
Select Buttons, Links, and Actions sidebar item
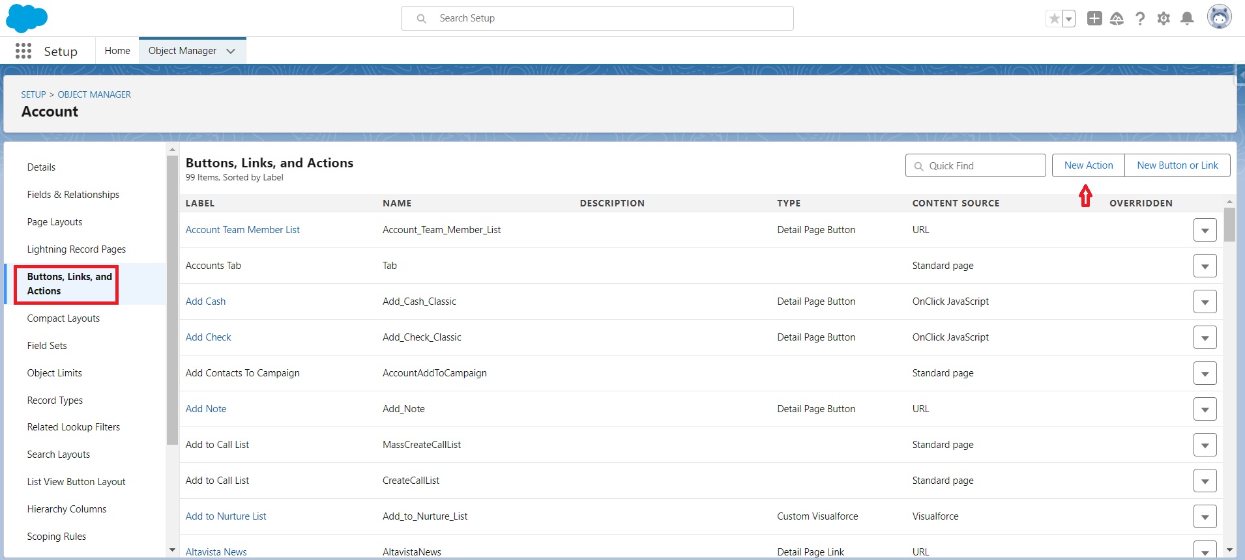(70, 284)
